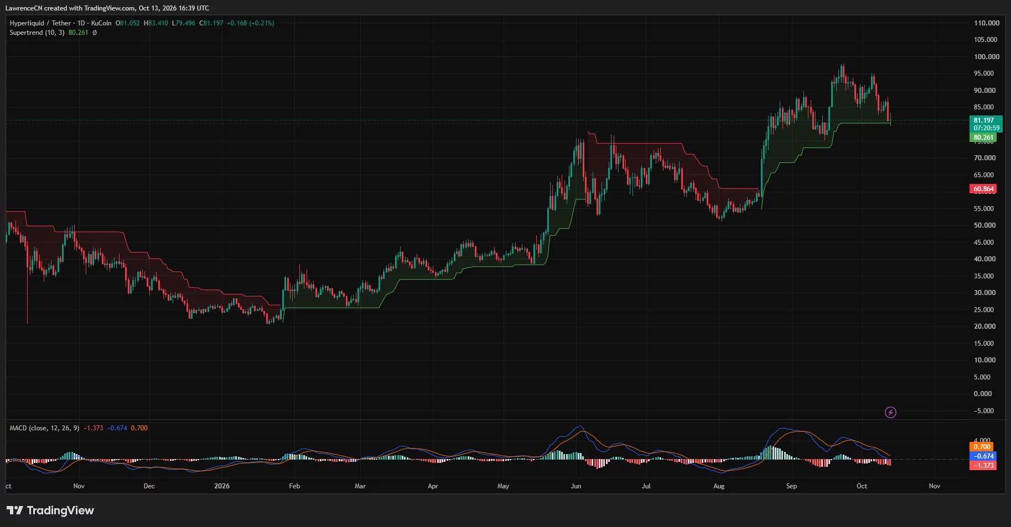Click the Aug time axis label
The image size is (1011, 527).
(719, 486)
